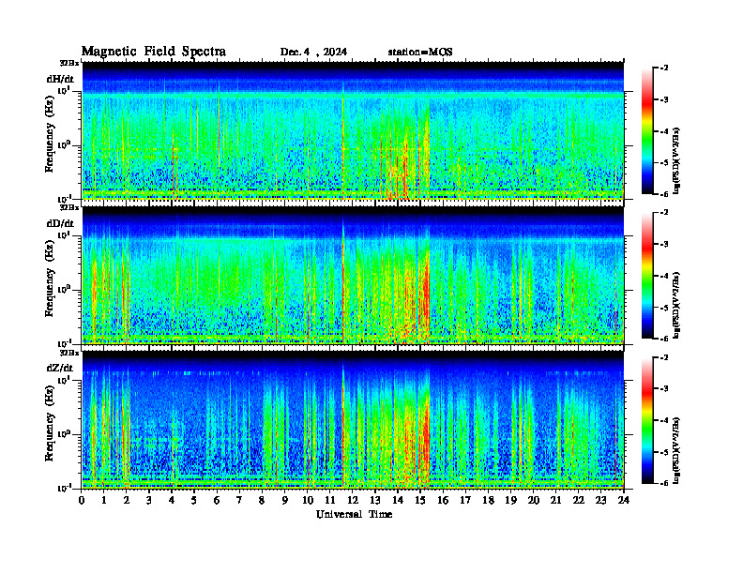Click the color bar beside the dH/dt panel
This screenshot has height=574, width=743.
click(x=647, y=131)
